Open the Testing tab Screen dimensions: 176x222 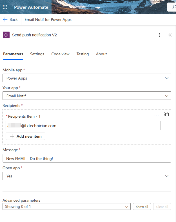pos(83,54)
